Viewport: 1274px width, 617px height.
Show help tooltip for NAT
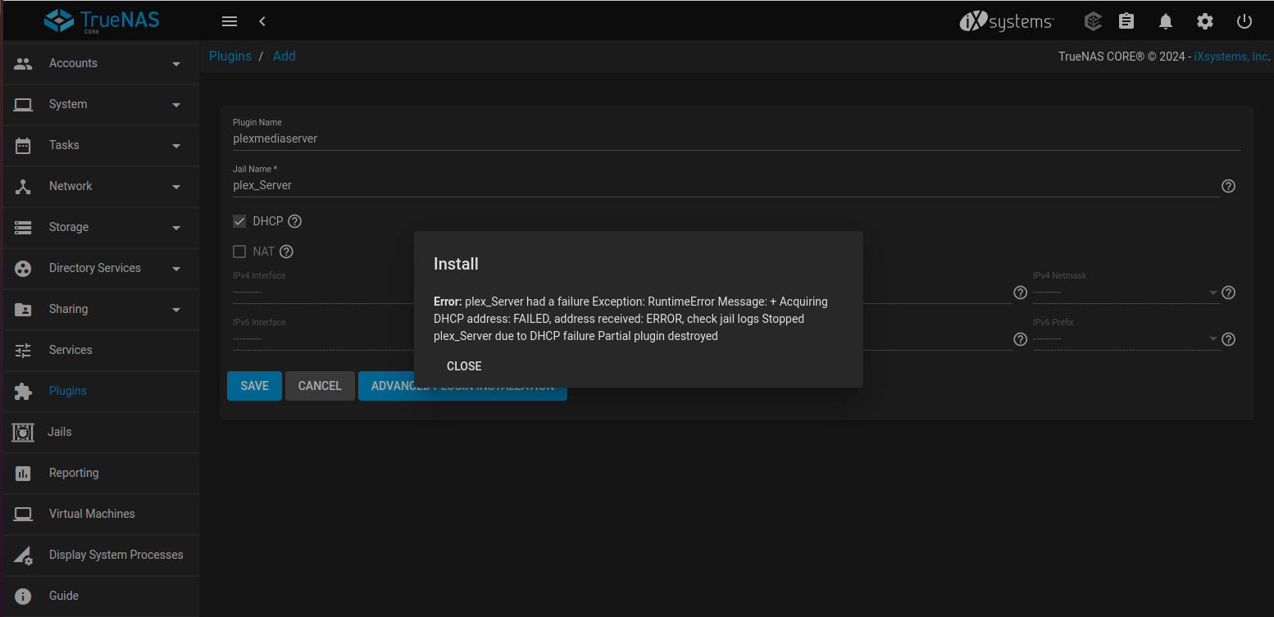pyautogui.click(x=286, y=252)
